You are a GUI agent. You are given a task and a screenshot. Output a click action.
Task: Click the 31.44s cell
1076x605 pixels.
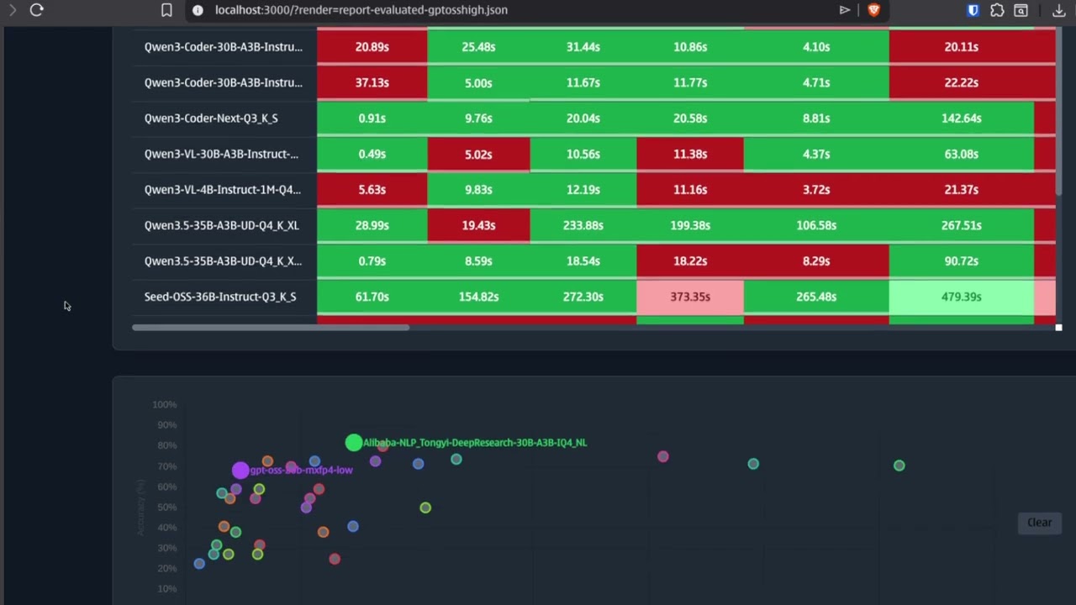click(x=583, y=47)
